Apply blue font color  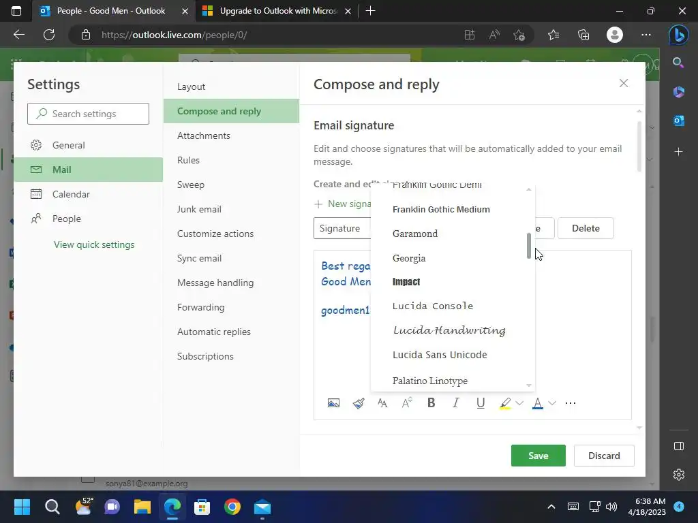(538, 403)
